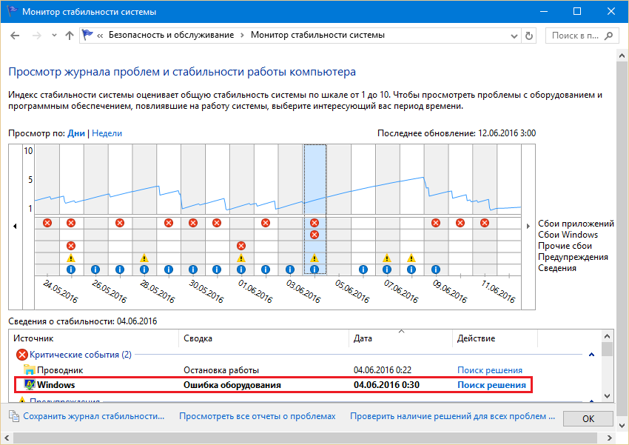Open Просмотреть все отчеты о проблемах link
The width and height of the screenshot is (629, 445).
tap(257, 416)
